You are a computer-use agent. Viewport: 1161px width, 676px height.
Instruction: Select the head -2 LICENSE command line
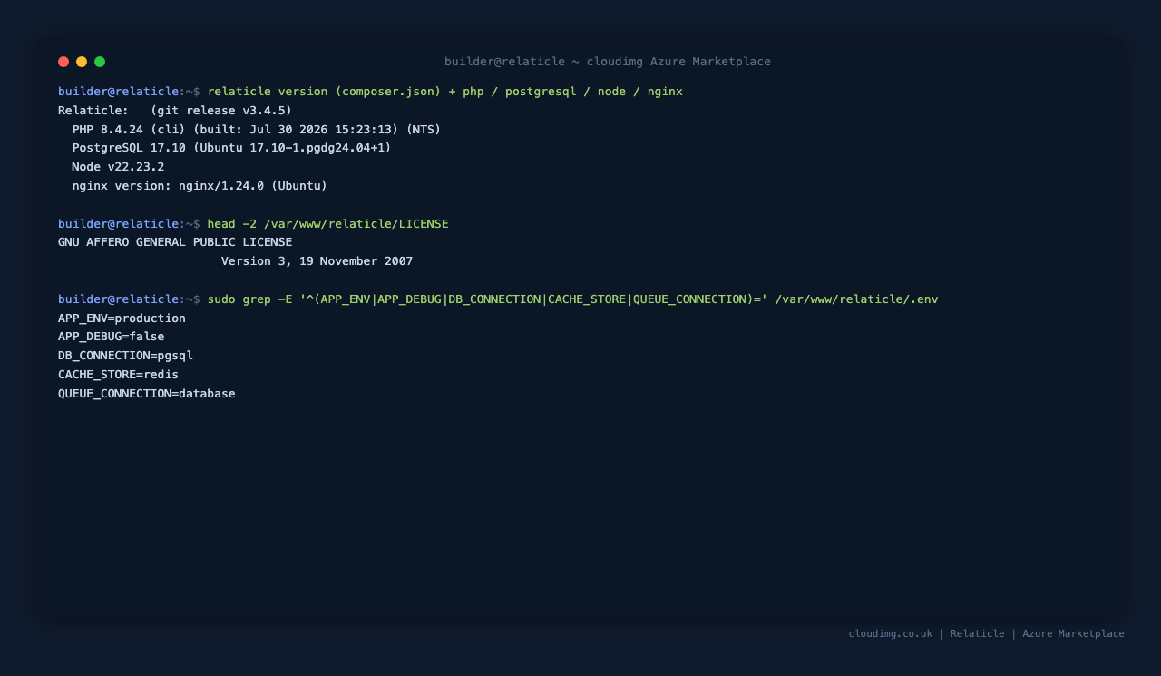click(253, 224)
